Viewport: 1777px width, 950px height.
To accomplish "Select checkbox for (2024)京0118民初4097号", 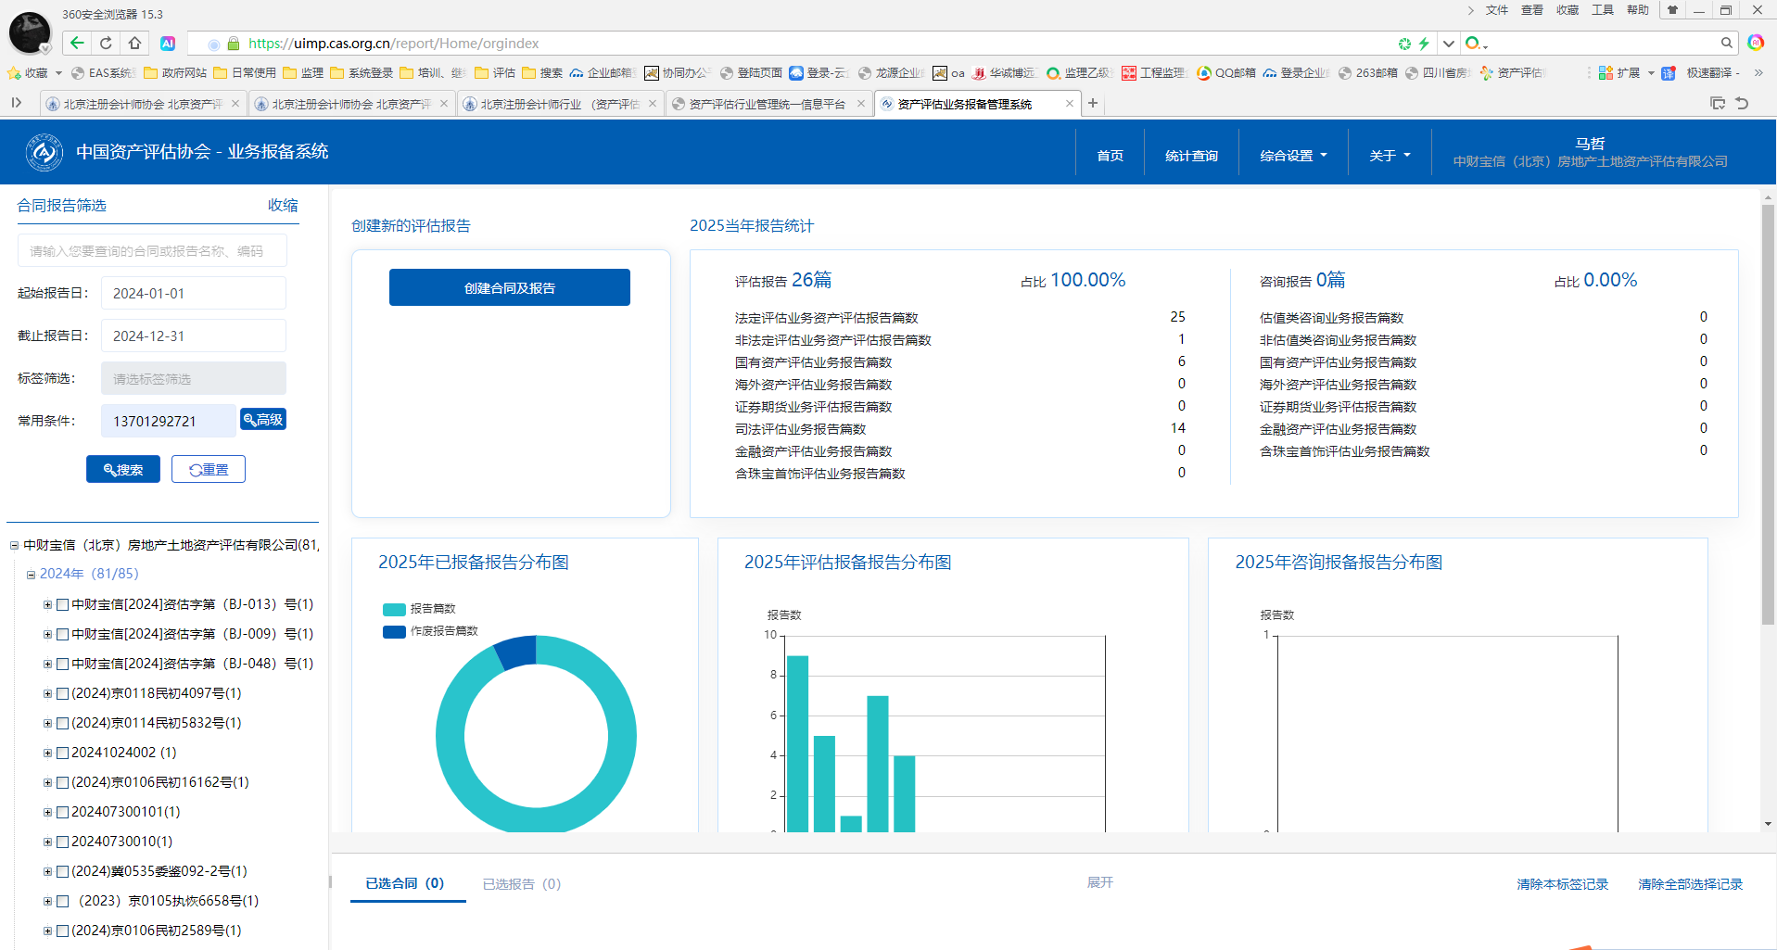I will [x=62, y=693].
